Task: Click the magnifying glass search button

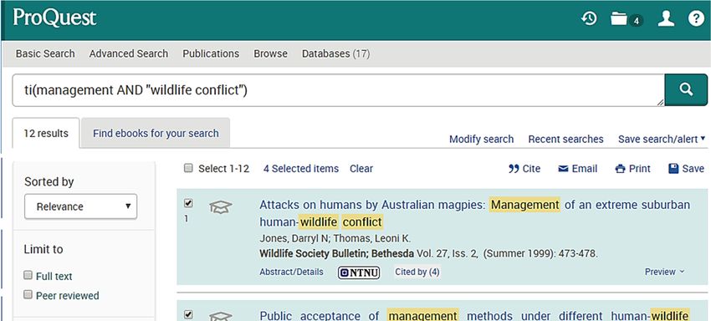Action: click(686, 89)
